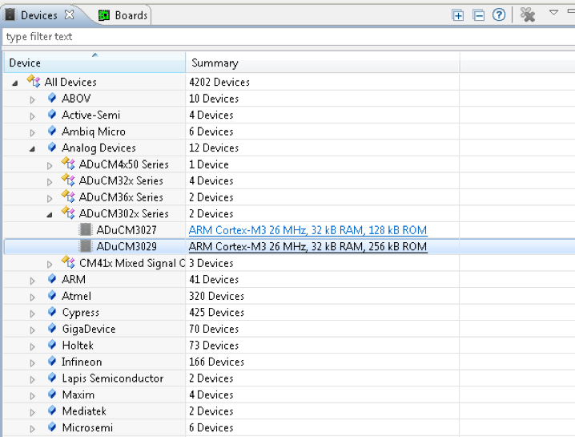
Task: Click the CM41x Mixed Signal family icon
Action: point(68,262)
